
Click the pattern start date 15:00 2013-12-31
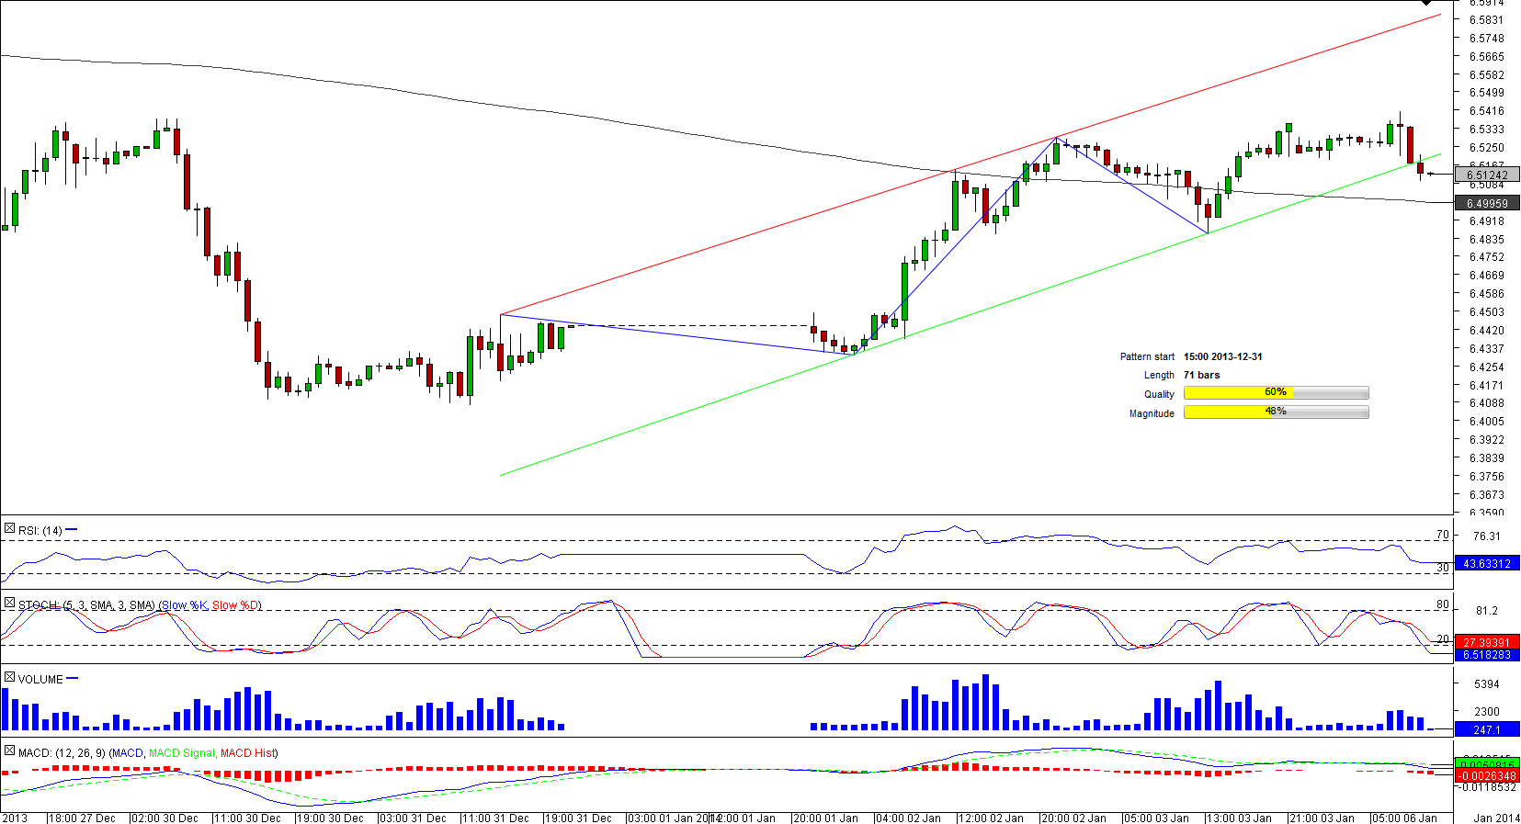1222,356
